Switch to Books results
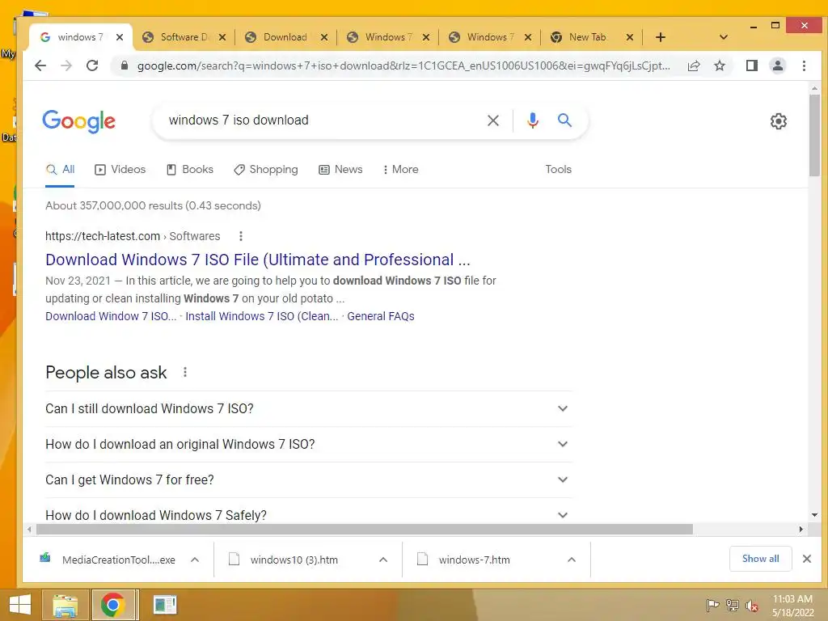This screenshot has width=828, height=621. click(x=190, y=170)
